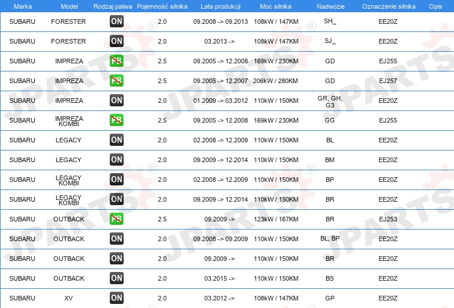Image resolution: width=454 pixels, height=308 pixels.
Task: Click the Model column header
Action: click(x=69, y=6)
